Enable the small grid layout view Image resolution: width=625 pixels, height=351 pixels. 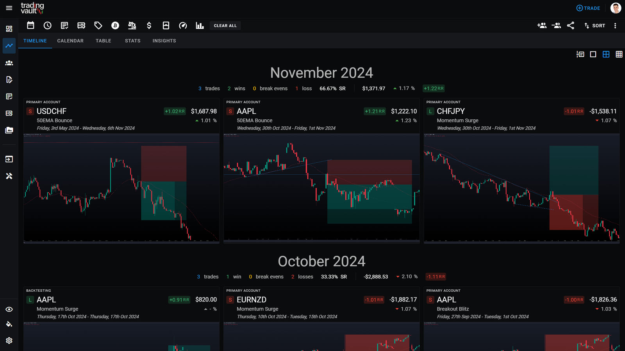tap(619, 55)
